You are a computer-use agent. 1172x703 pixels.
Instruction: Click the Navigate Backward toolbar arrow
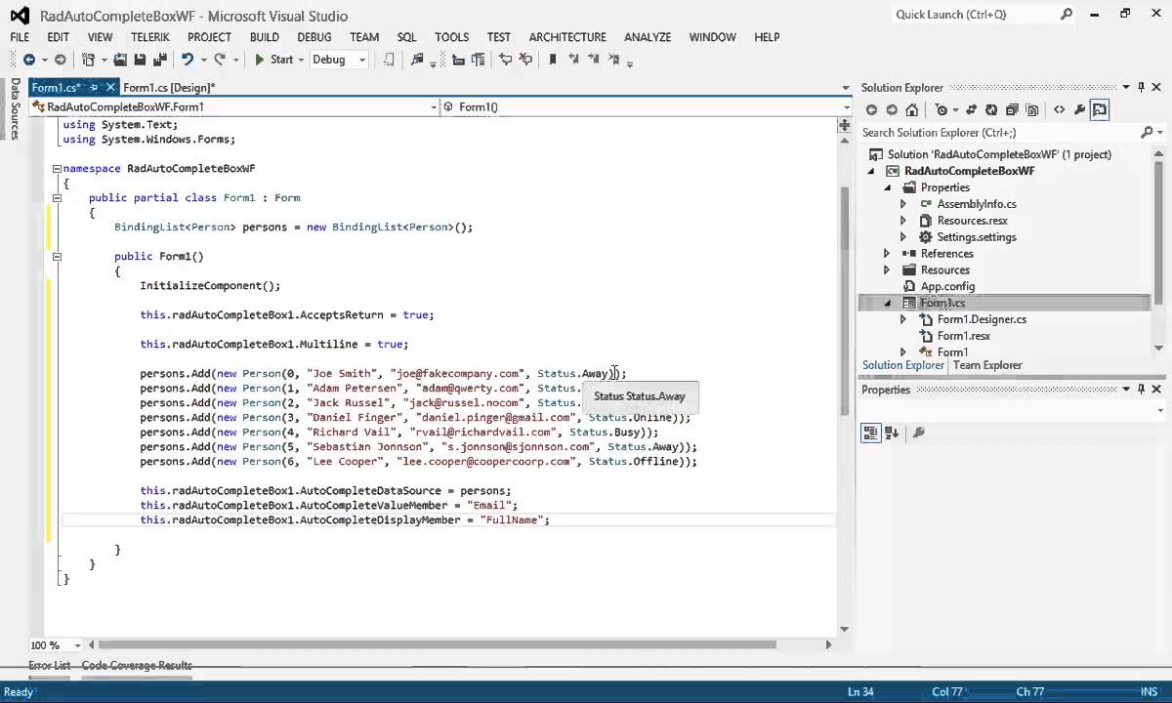pos(28,60)
